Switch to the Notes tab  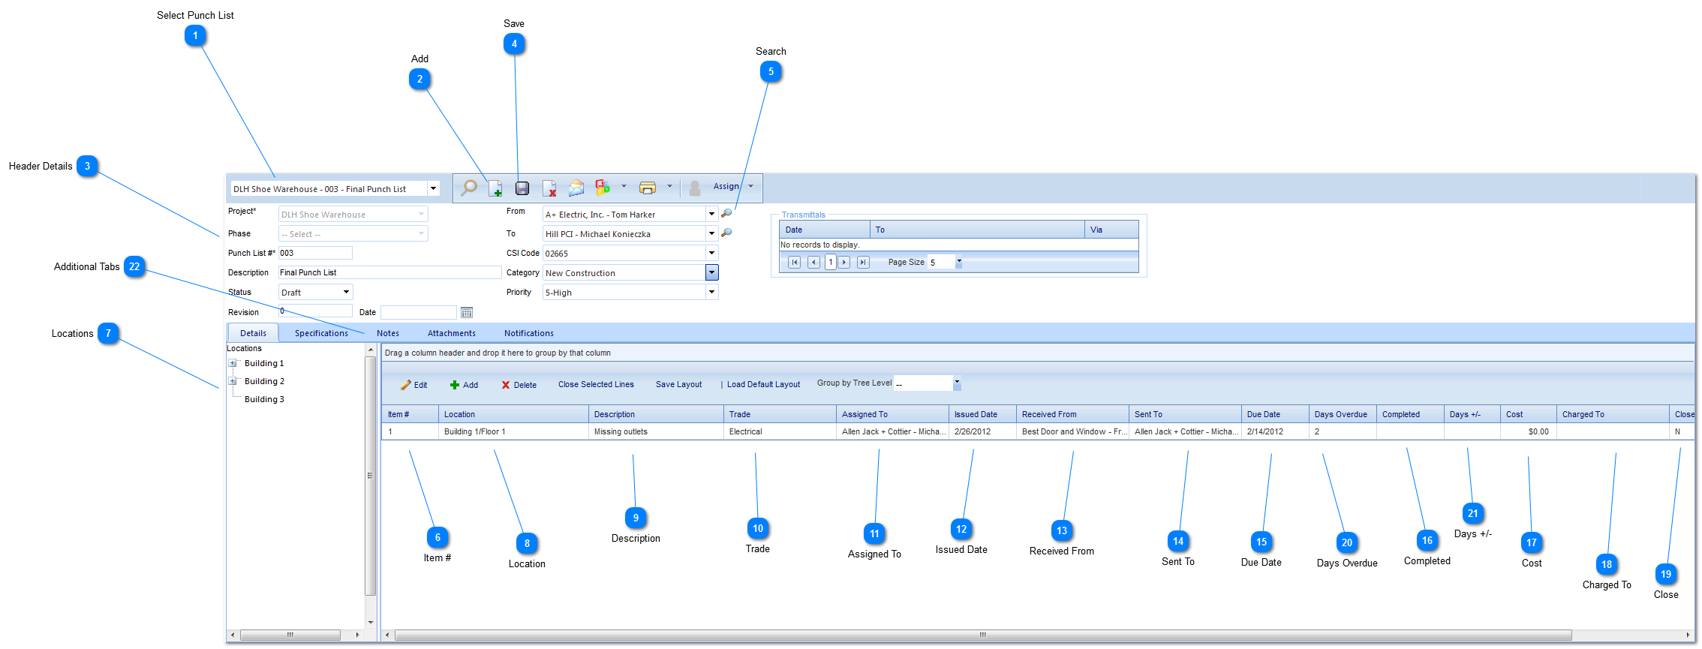coord(388,333)
